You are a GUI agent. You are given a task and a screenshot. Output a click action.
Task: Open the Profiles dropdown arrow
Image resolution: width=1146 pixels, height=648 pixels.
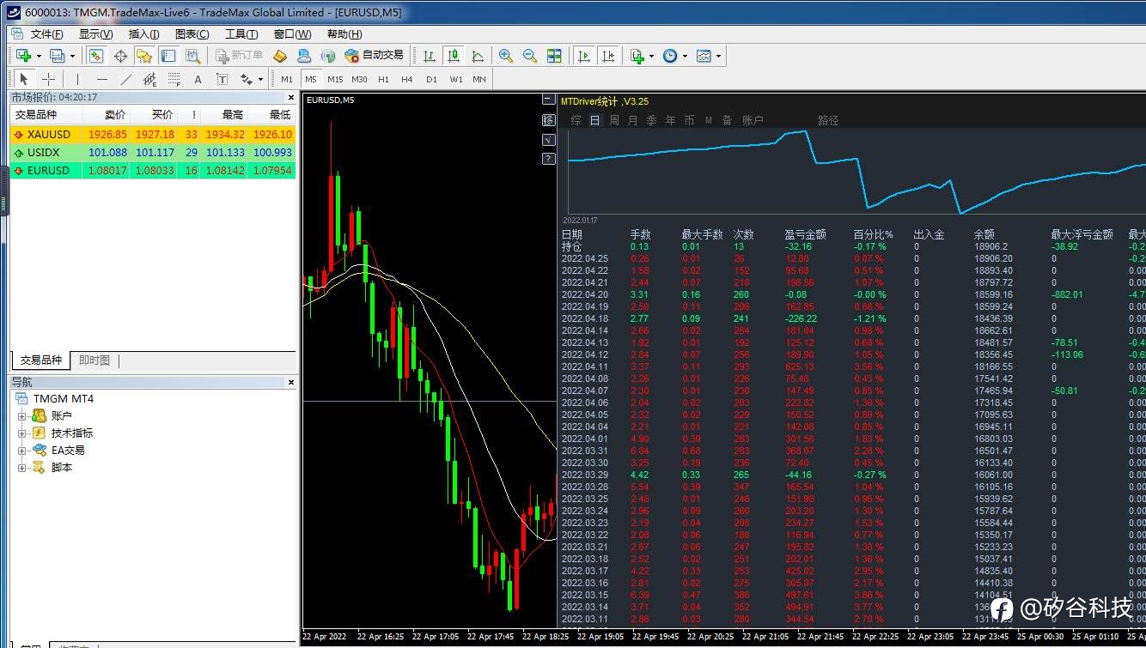72,56
